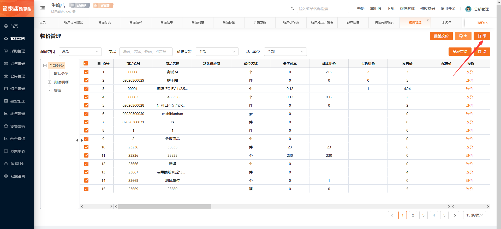The height and width of the screenshot is (229, 501).
Task: Switch to the 计次卡 tab
Action: [x=446, y=22]
